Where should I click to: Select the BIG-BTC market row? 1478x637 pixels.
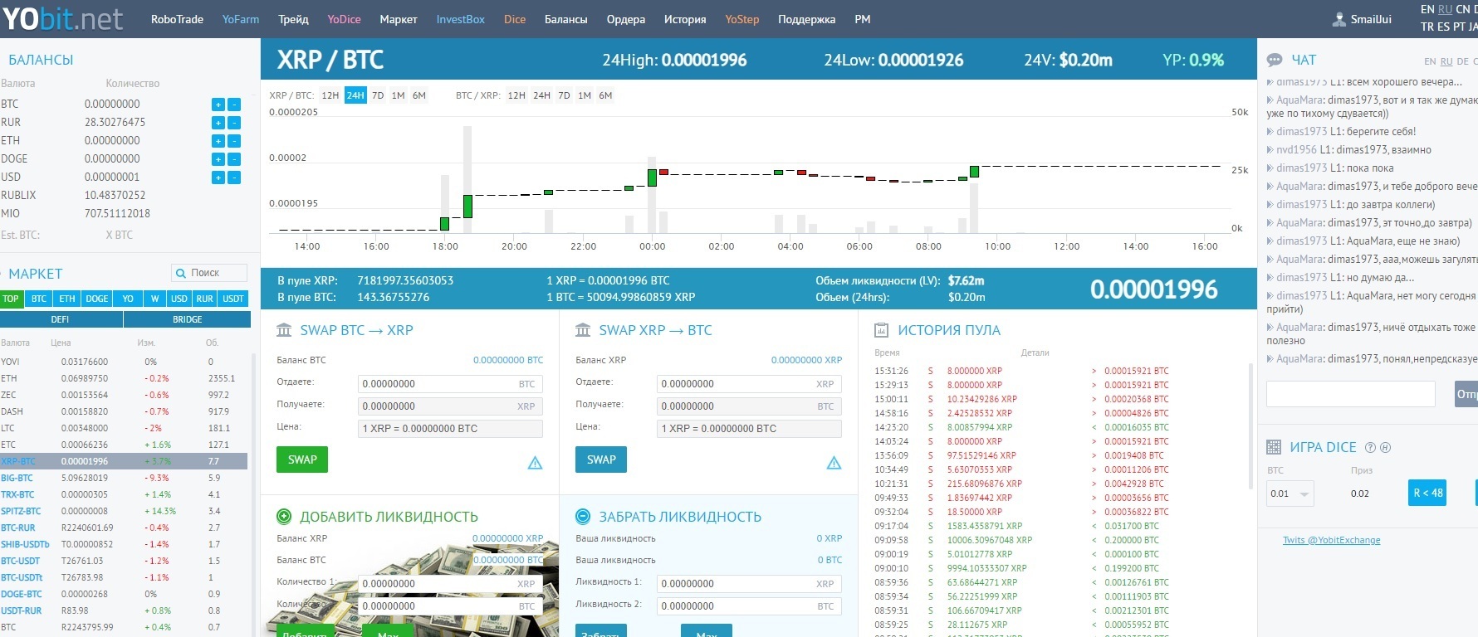[124, 478]
